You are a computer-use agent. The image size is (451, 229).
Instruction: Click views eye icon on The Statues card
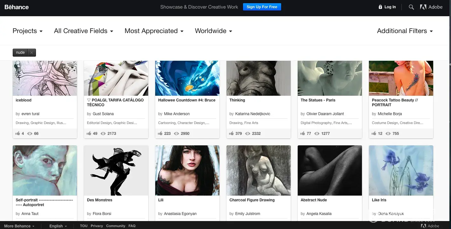317,134
